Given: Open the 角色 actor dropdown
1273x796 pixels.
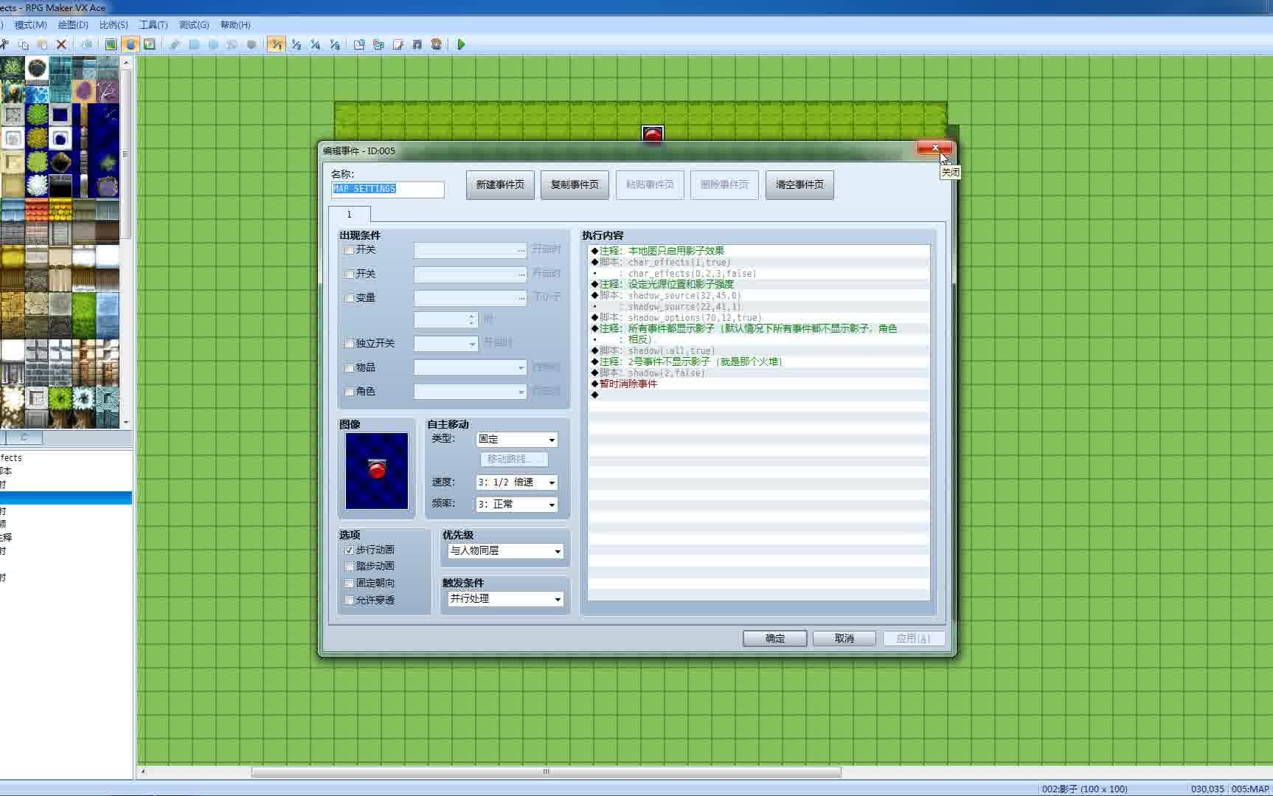Looking at the screenshot, I should [x=470, y=392].
